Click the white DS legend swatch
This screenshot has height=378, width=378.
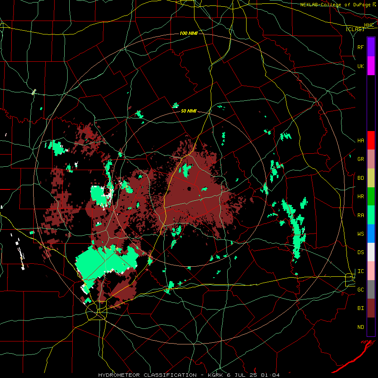pyautogui.click(x=371, y=252)
